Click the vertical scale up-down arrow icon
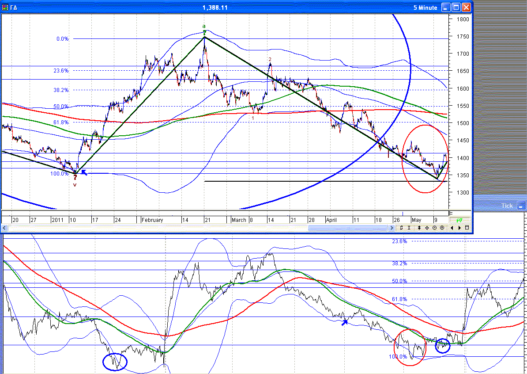Screen dimensions: 527x374 (419, 228)
